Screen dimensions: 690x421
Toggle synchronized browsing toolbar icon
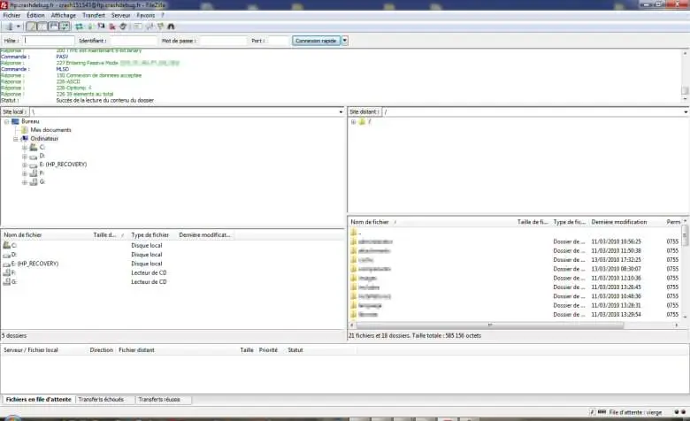coord(161,27)
